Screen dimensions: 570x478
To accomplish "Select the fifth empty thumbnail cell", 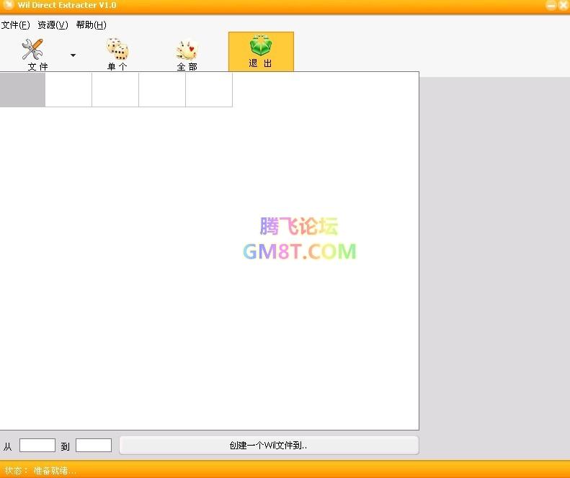I will (209, 90).
